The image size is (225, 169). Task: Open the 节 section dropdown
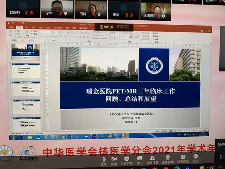34,37
